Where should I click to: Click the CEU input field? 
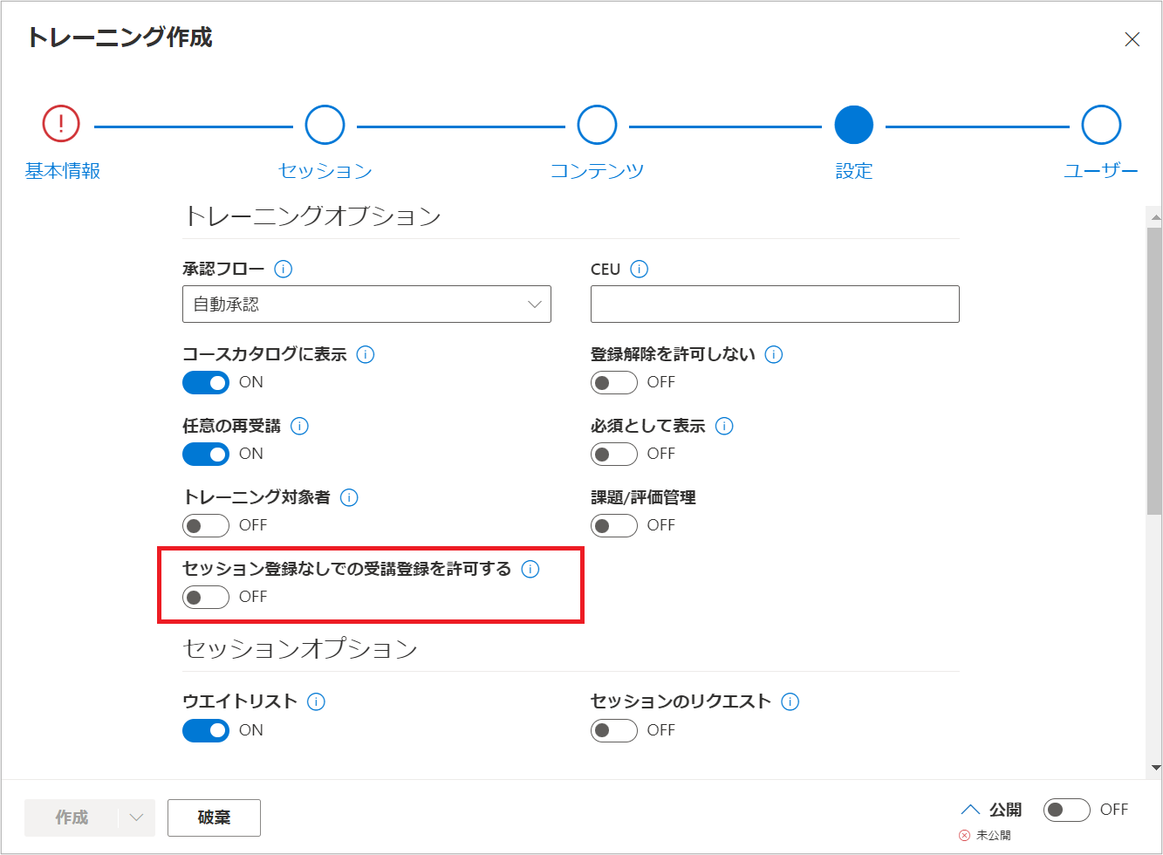(x=775, y=304)
